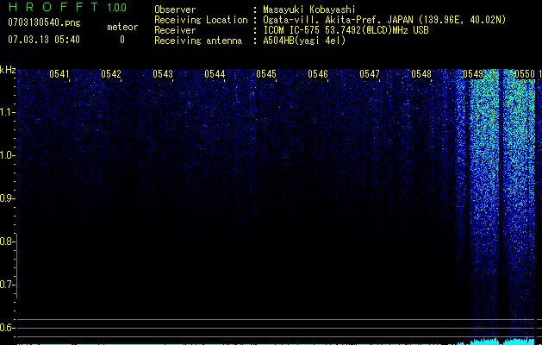
Task: Click the Receiving Location label
Action: [201, 20]
